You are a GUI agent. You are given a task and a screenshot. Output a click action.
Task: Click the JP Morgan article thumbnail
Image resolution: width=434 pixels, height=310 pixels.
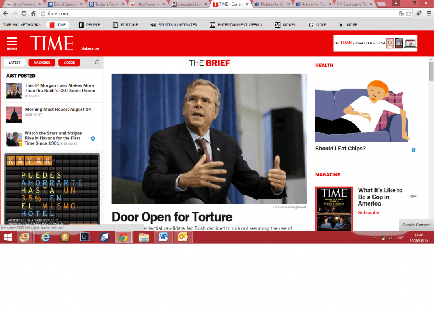point(14,91)
